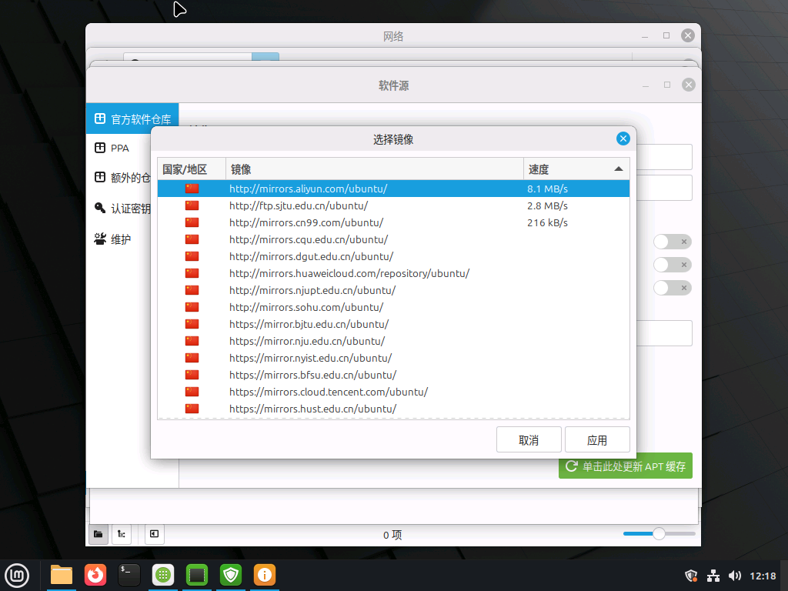
Task: Select the mirrors.sohu.com mirror
Action: point(393,307)
